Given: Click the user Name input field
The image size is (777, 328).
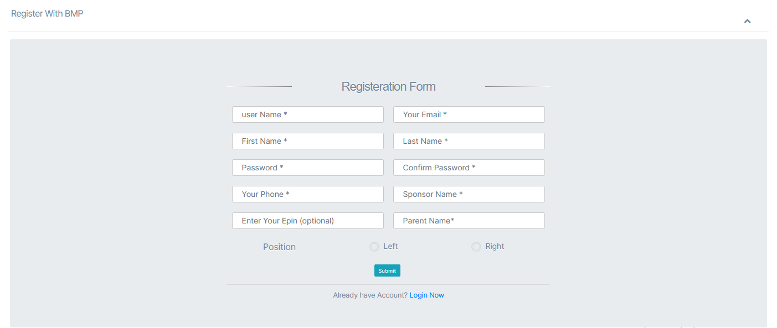Looking at the screenshot, I should click(x=307, y=114).
